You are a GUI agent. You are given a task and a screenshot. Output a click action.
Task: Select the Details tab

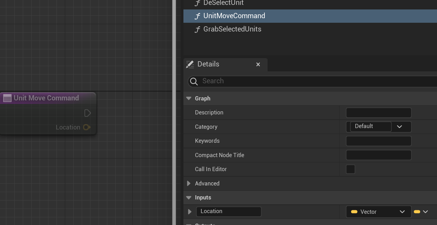point(208,64)
